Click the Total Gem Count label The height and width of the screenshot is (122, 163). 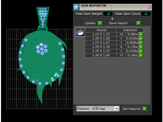127,14
